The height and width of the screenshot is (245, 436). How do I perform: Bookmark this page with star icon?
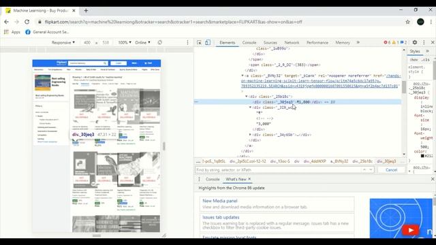pyautogui.click(x=407, y=22)
